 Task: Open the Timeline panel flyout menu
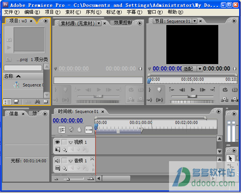[219, 111]
